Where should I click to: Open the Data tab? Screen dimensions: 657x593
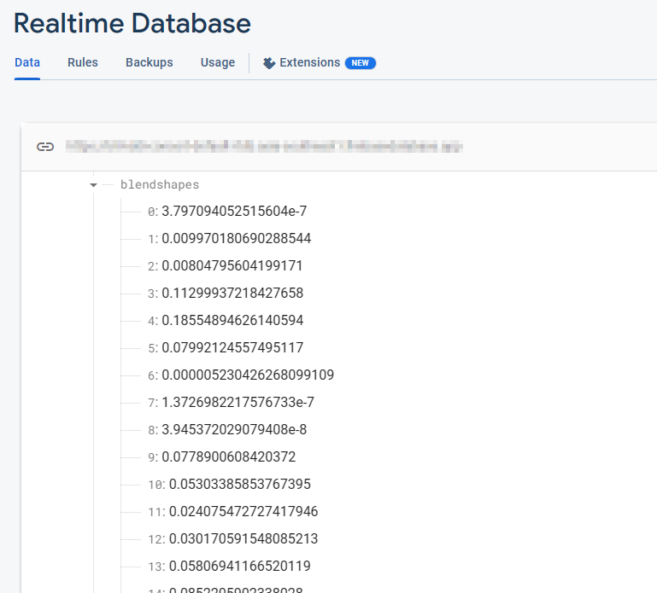pyautogui.click(x=27, y=63)
